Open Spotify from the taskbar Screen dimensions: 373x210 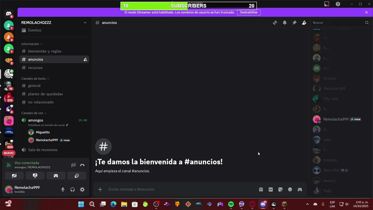pos(231,204)
